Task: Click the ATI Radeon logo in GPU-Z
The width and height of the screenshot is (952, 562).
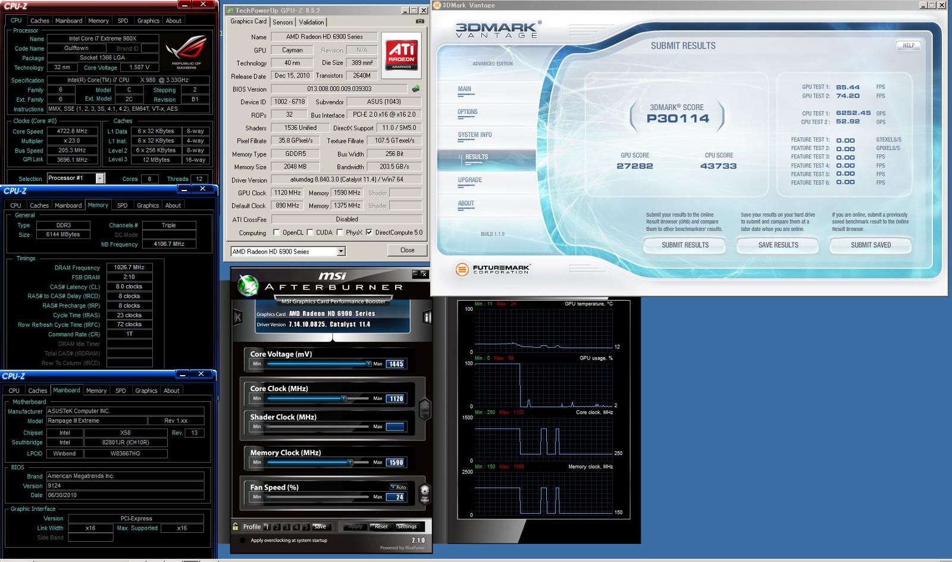Action: (402, 56)
